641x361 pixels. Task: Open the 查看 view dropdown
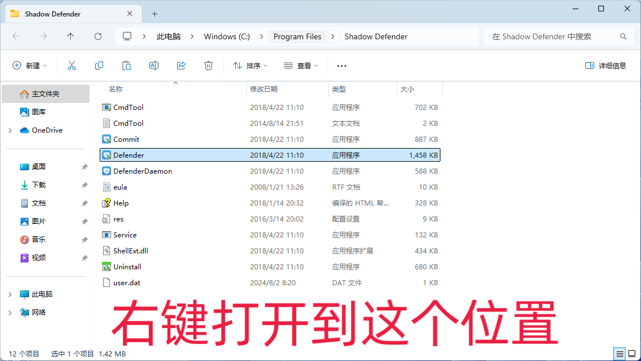click(301, 65)
